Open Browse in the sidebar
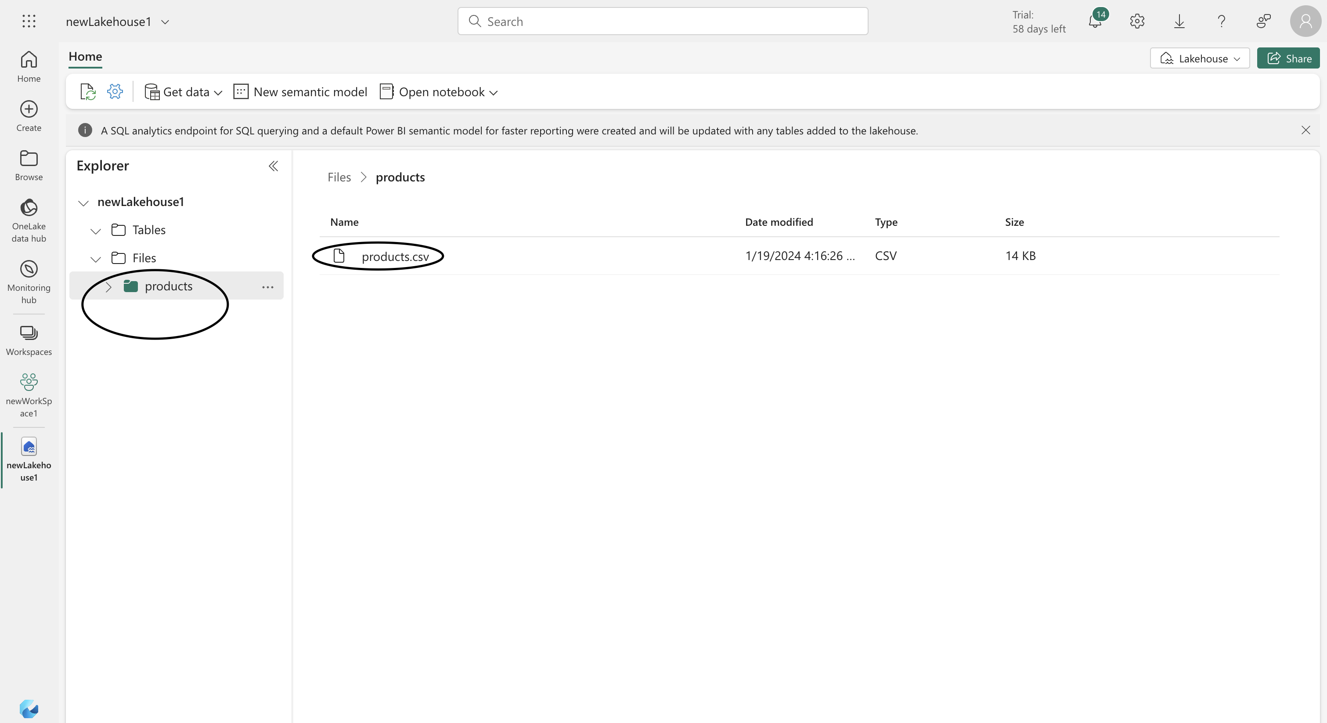The height and width of the screenshot is (723, 1327). [x=29, y=166]
